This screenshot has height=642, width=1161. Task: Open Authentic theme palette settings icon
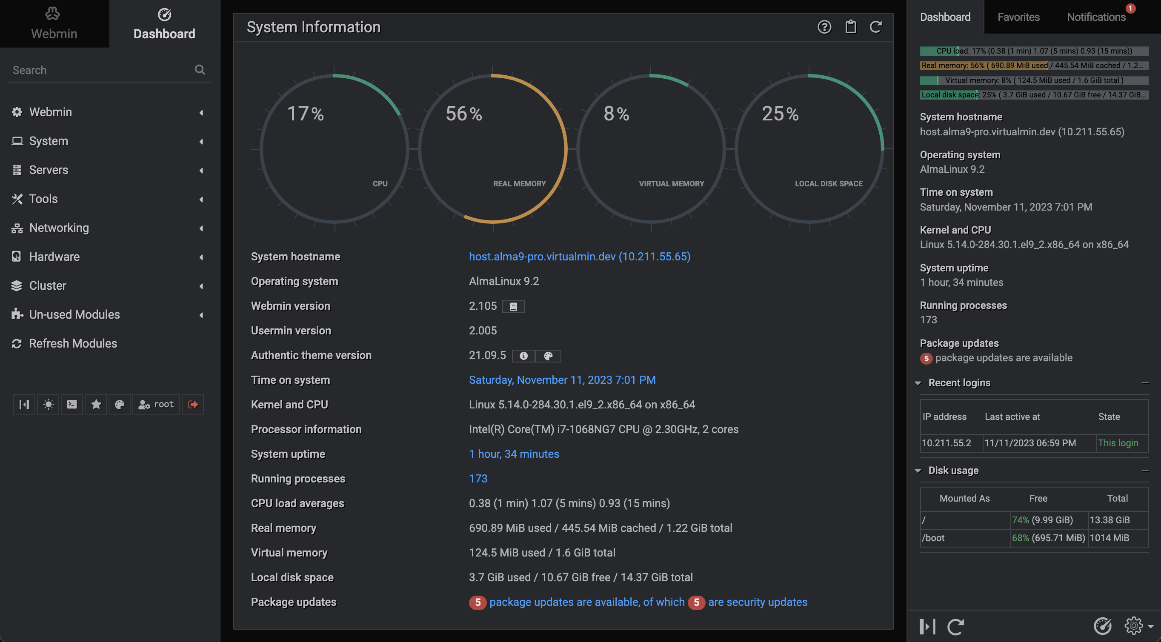(548, 356)
